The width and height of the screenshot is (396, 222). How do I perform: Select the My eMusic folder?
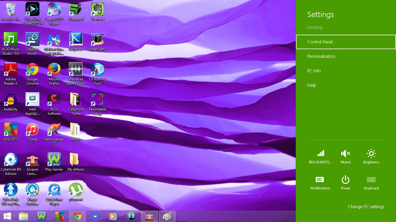click(x=76, y=162)
